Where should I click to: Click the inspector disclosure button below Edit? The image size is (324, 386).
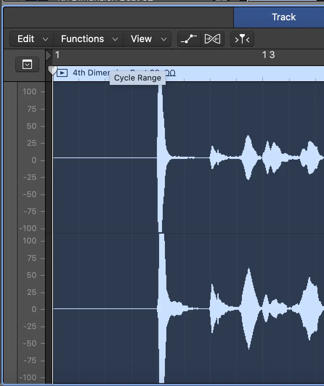27,65
